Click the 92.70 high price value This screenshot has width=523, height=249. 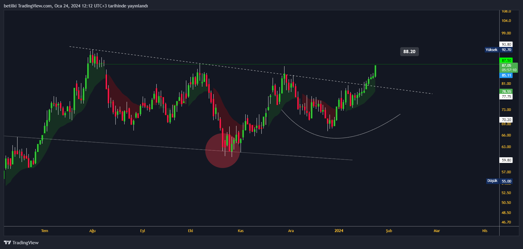tap(506, 50)
